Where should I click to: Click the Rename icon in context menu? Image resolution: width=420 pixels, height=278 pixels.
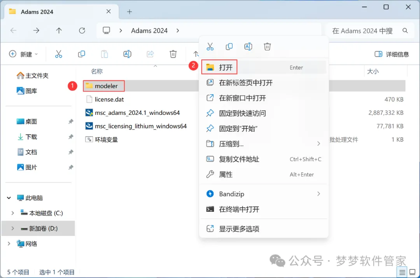click(248, 47)
